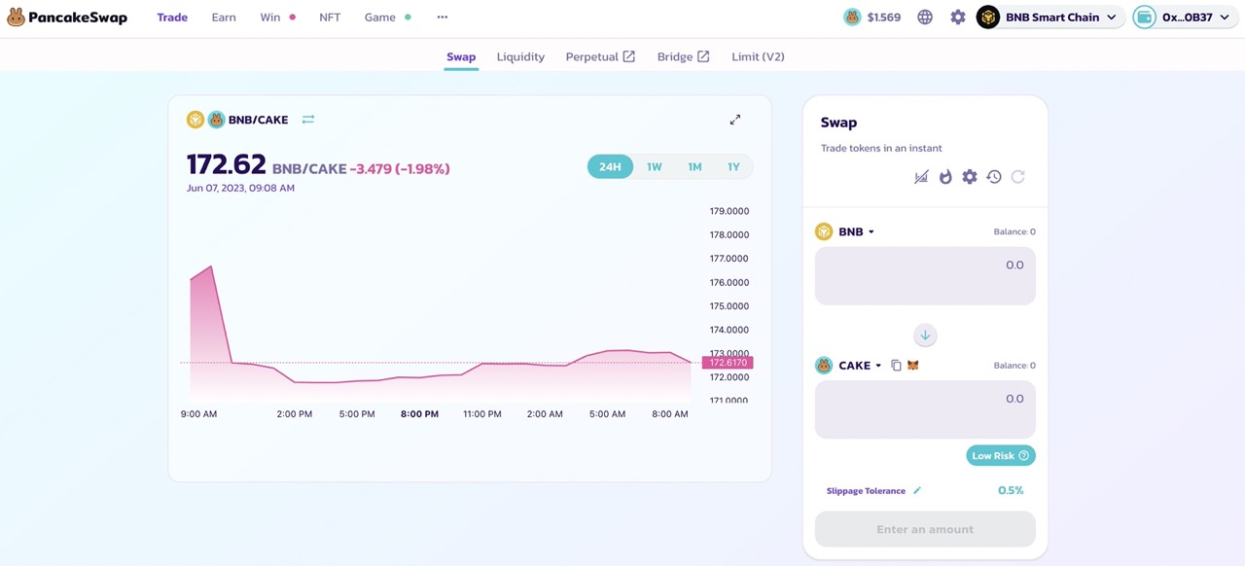Switch chart to 1Y view

pos(734,166)
